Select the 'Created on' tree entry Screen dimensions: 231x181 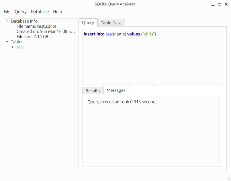(x=46, y=31)
